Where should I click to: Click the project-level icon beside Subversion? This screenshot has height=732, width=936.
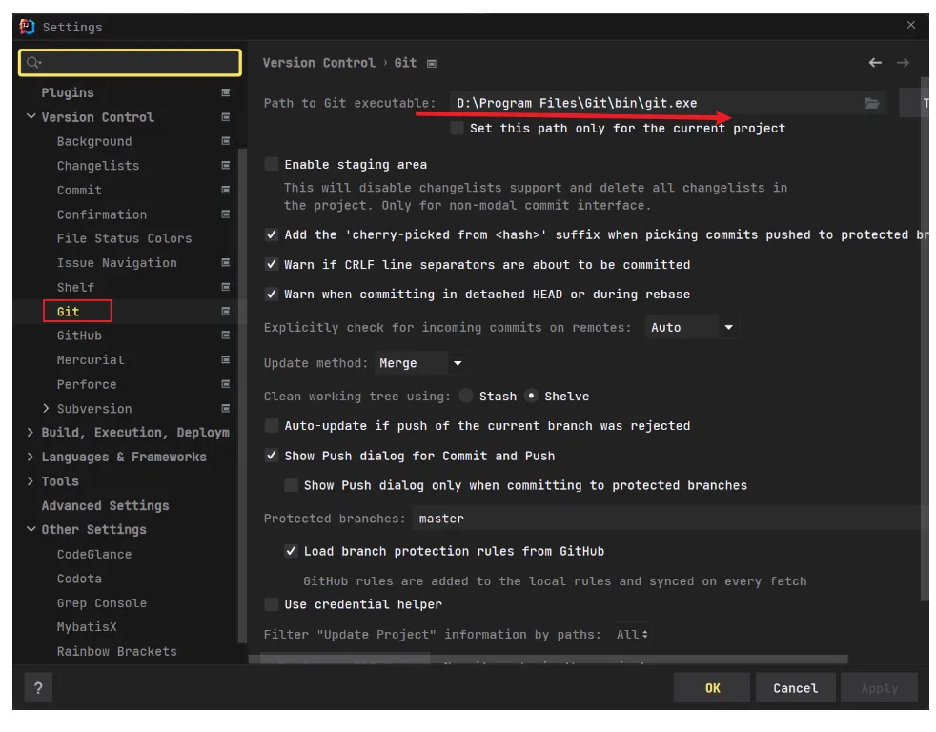pos(226,408)
